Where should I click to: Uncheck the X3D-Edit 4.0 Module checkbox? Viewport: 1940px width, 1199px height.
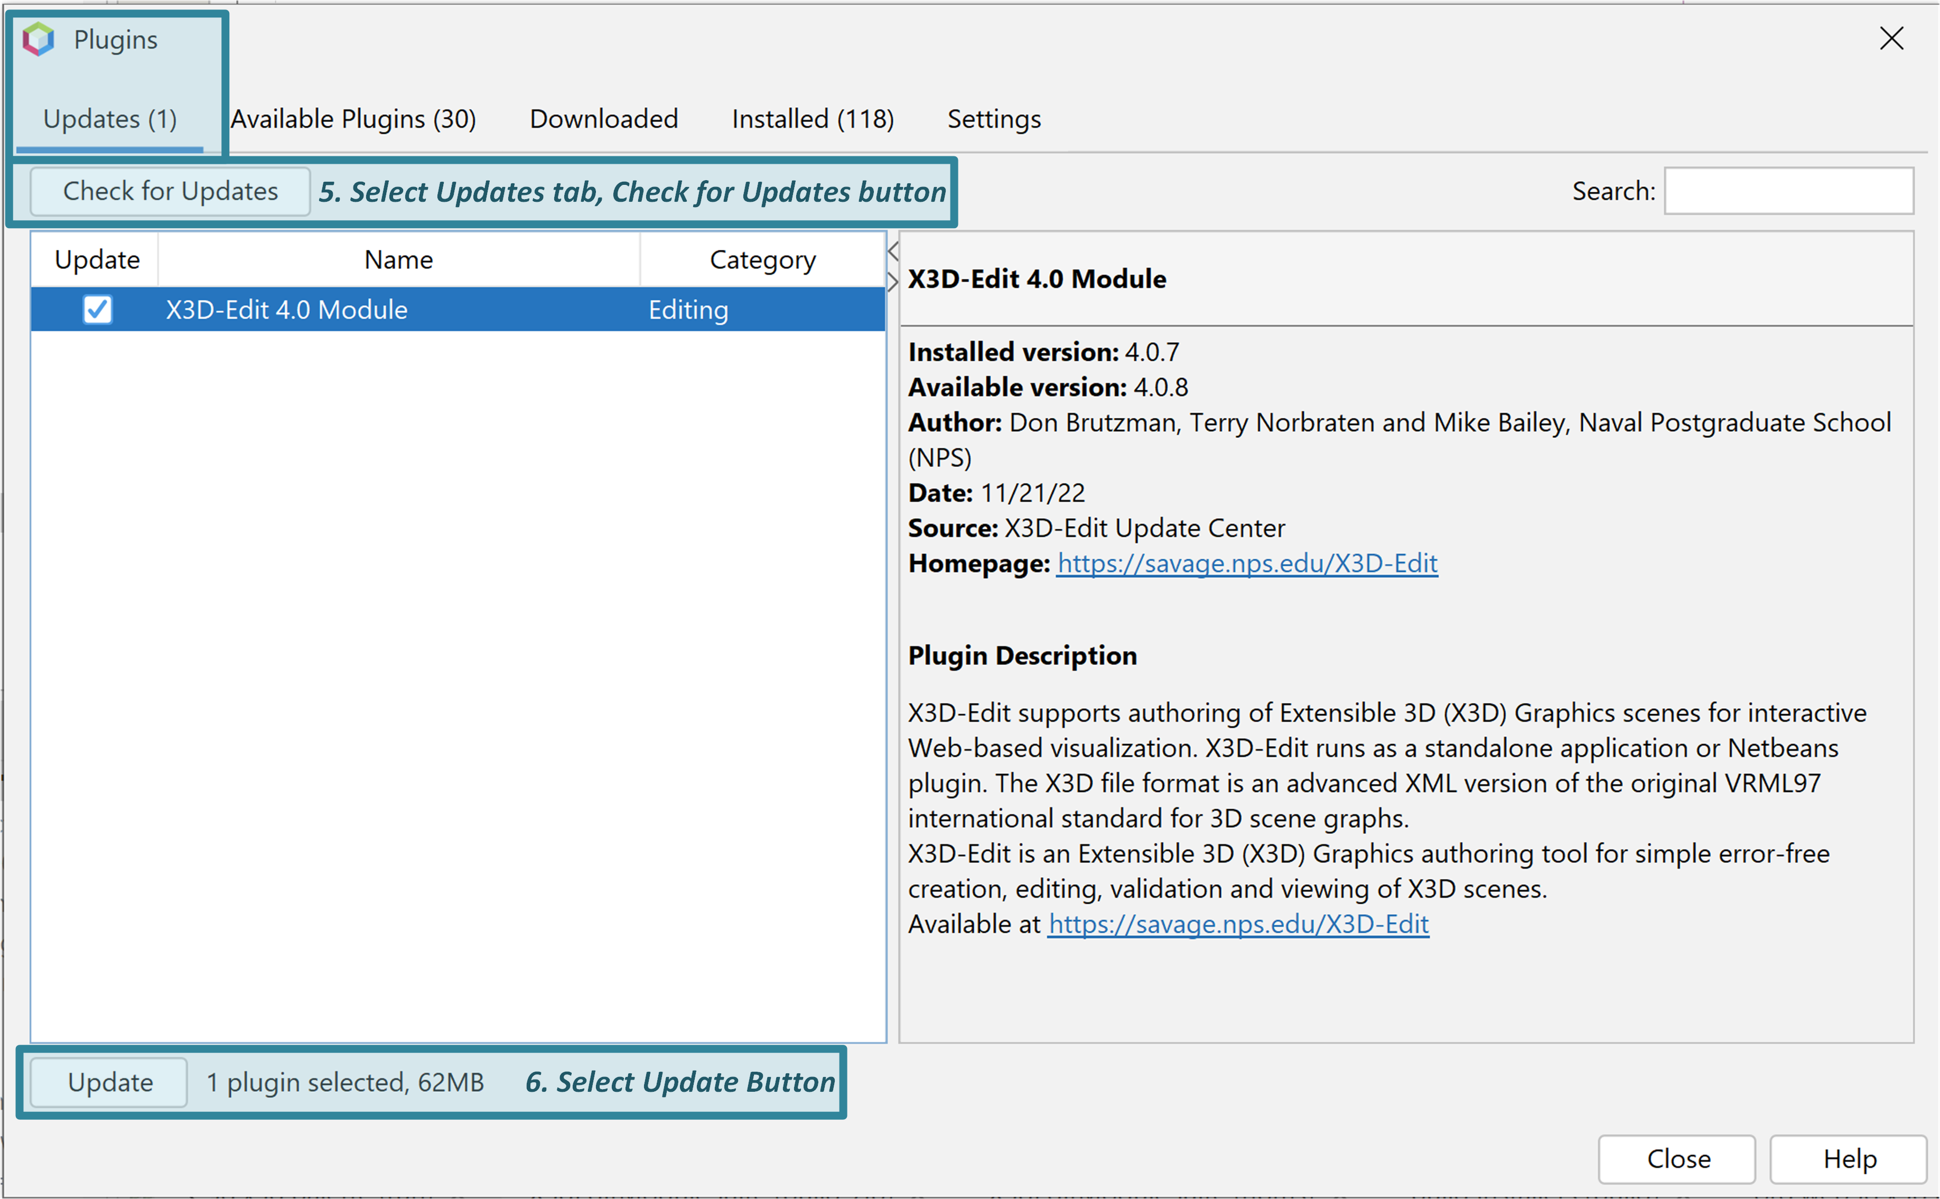tap(97, 310)
